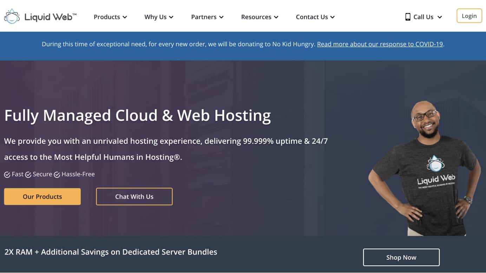Click the Chat With Us button

(x=134, y=197)
